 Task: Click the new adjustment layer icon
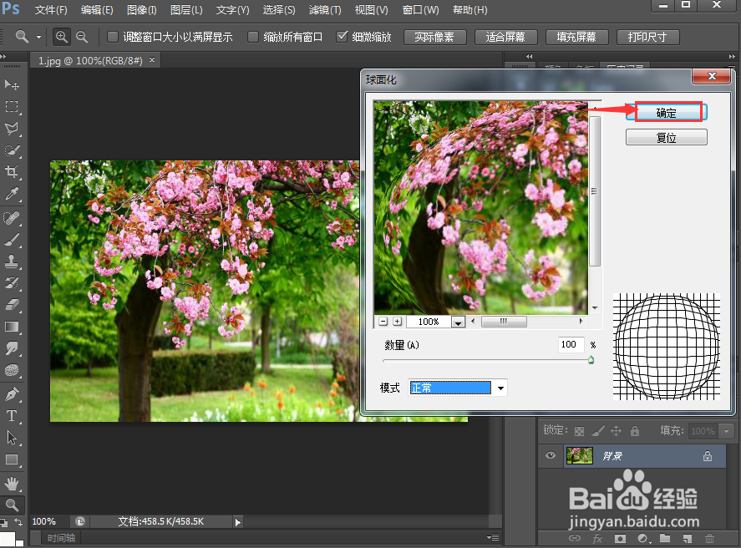point(643,538)
